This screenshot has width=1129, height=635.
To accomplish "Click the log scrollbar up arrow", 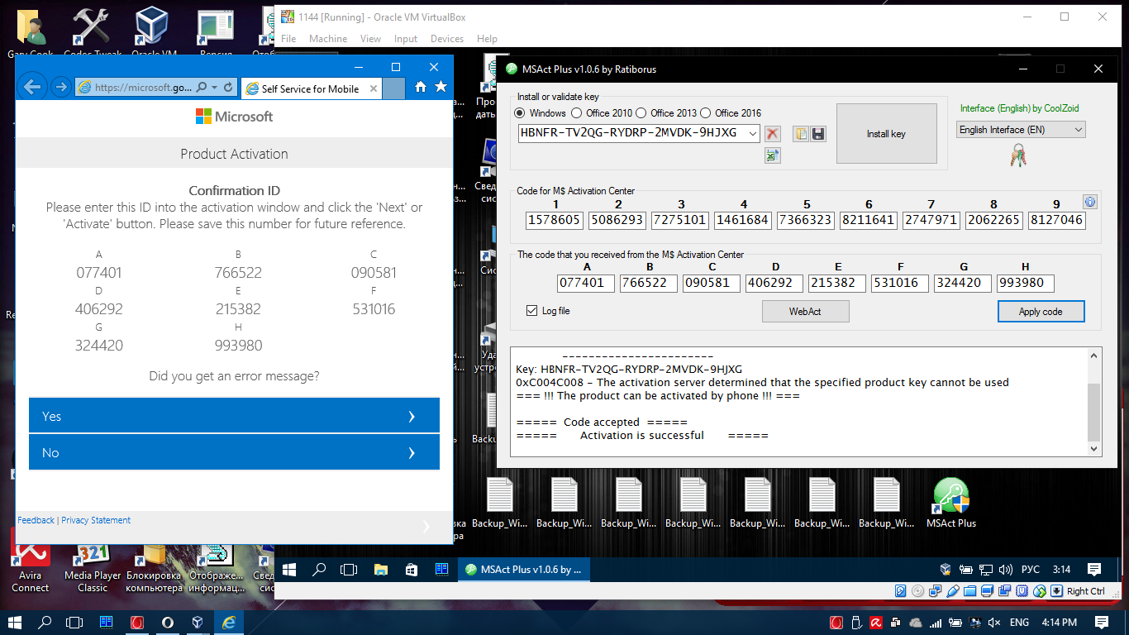I will [1093, 356].
